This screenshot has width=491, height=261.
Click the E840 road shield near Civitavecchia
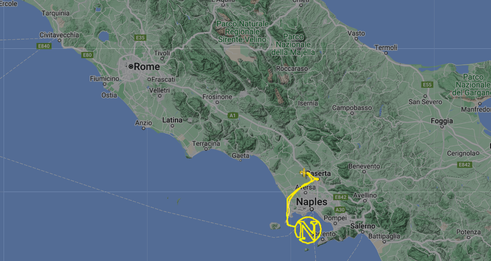pos(43,46)
